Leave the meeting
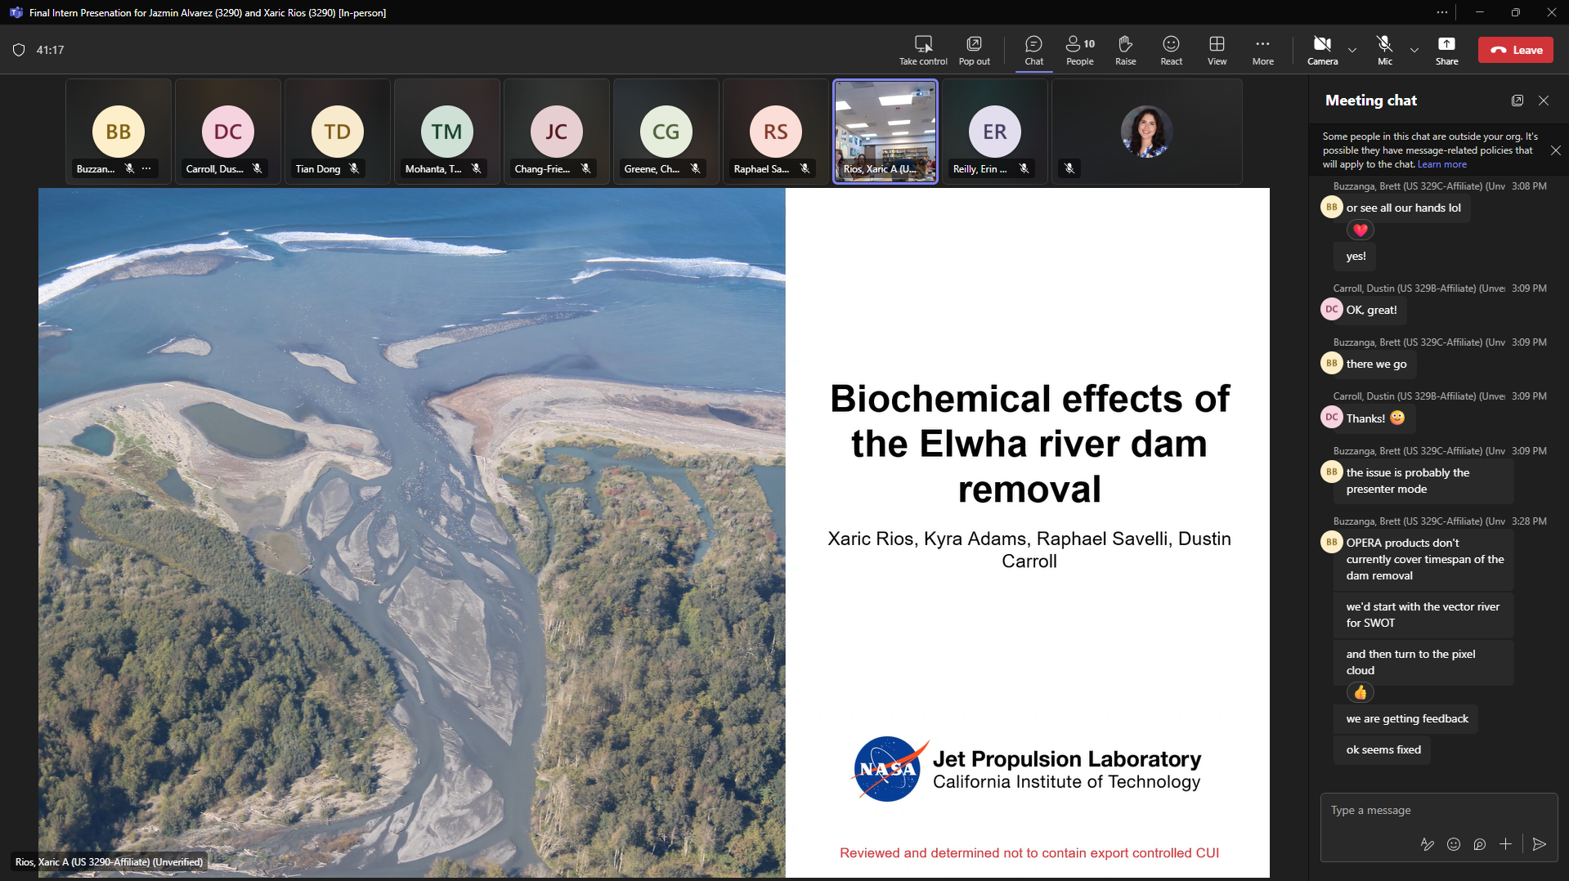 click(x=1516, y=50)
